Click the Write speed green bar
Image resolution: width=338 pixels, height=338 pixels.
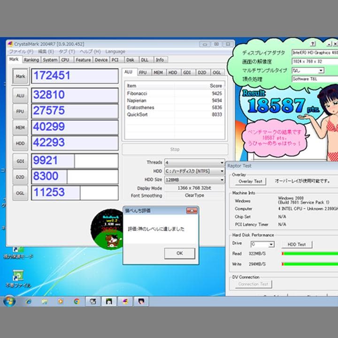(x=310, y=264)
